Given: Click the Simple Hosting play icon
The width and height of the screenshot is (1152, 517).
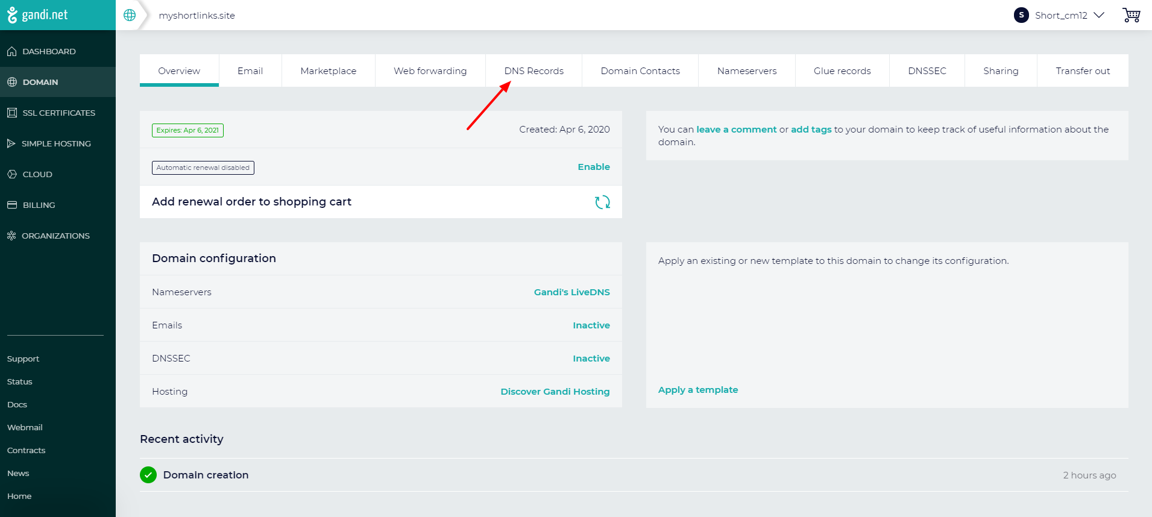Looking at the screenshot, I should click(x=11, y=143).
